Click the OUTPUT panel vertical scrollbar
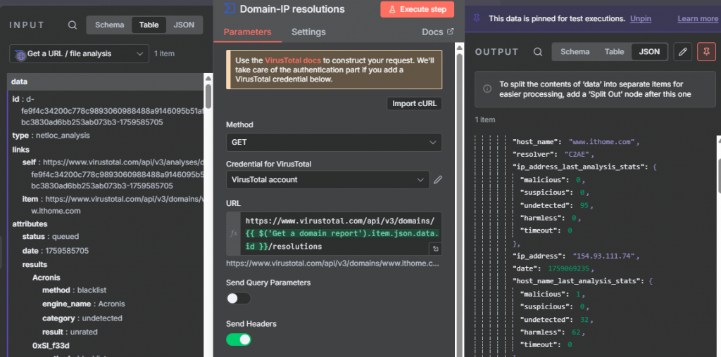Screen dimensions: 721x357 click(717, 175)
